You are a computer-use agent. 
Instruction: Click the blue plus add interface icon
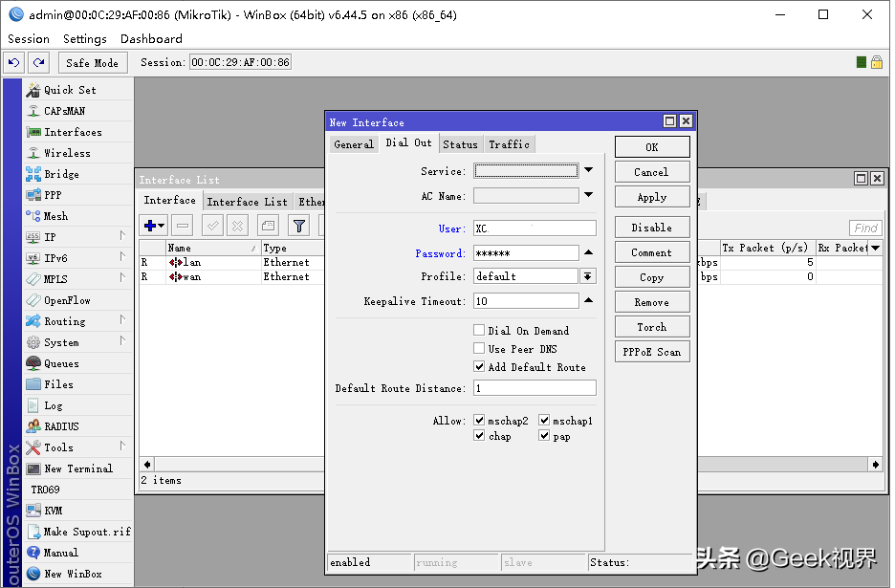tap(154, 226)
